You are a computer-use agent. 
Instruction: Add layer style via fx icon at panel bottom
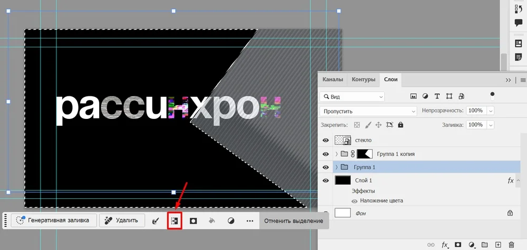click(x=445, y=245)
